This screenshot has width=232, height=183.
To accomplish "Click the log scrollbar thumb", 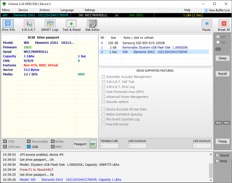I will point(211,170).
